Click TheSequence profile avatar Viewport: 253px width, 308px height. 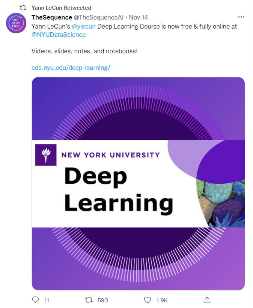[16, 23]
